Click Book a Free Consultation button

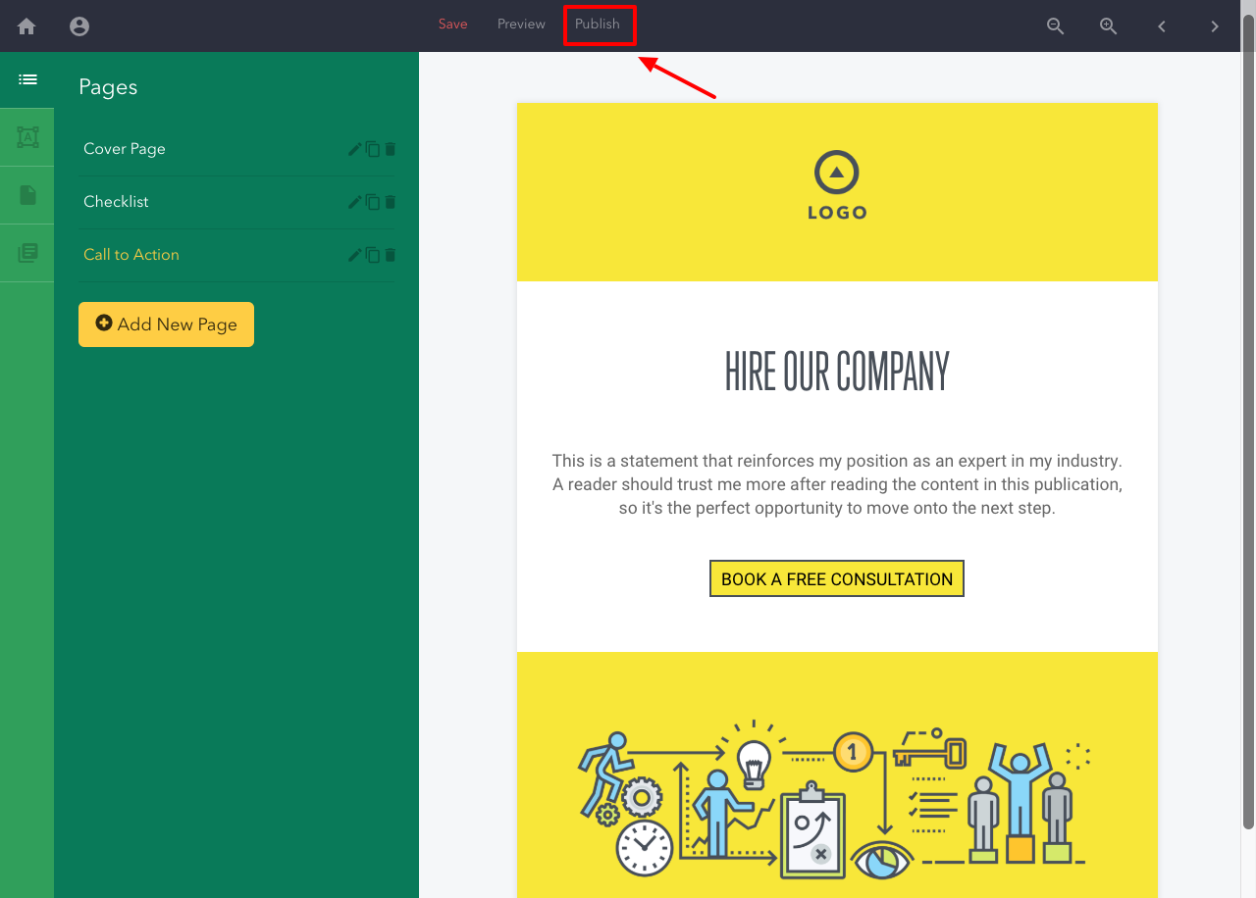837,578
